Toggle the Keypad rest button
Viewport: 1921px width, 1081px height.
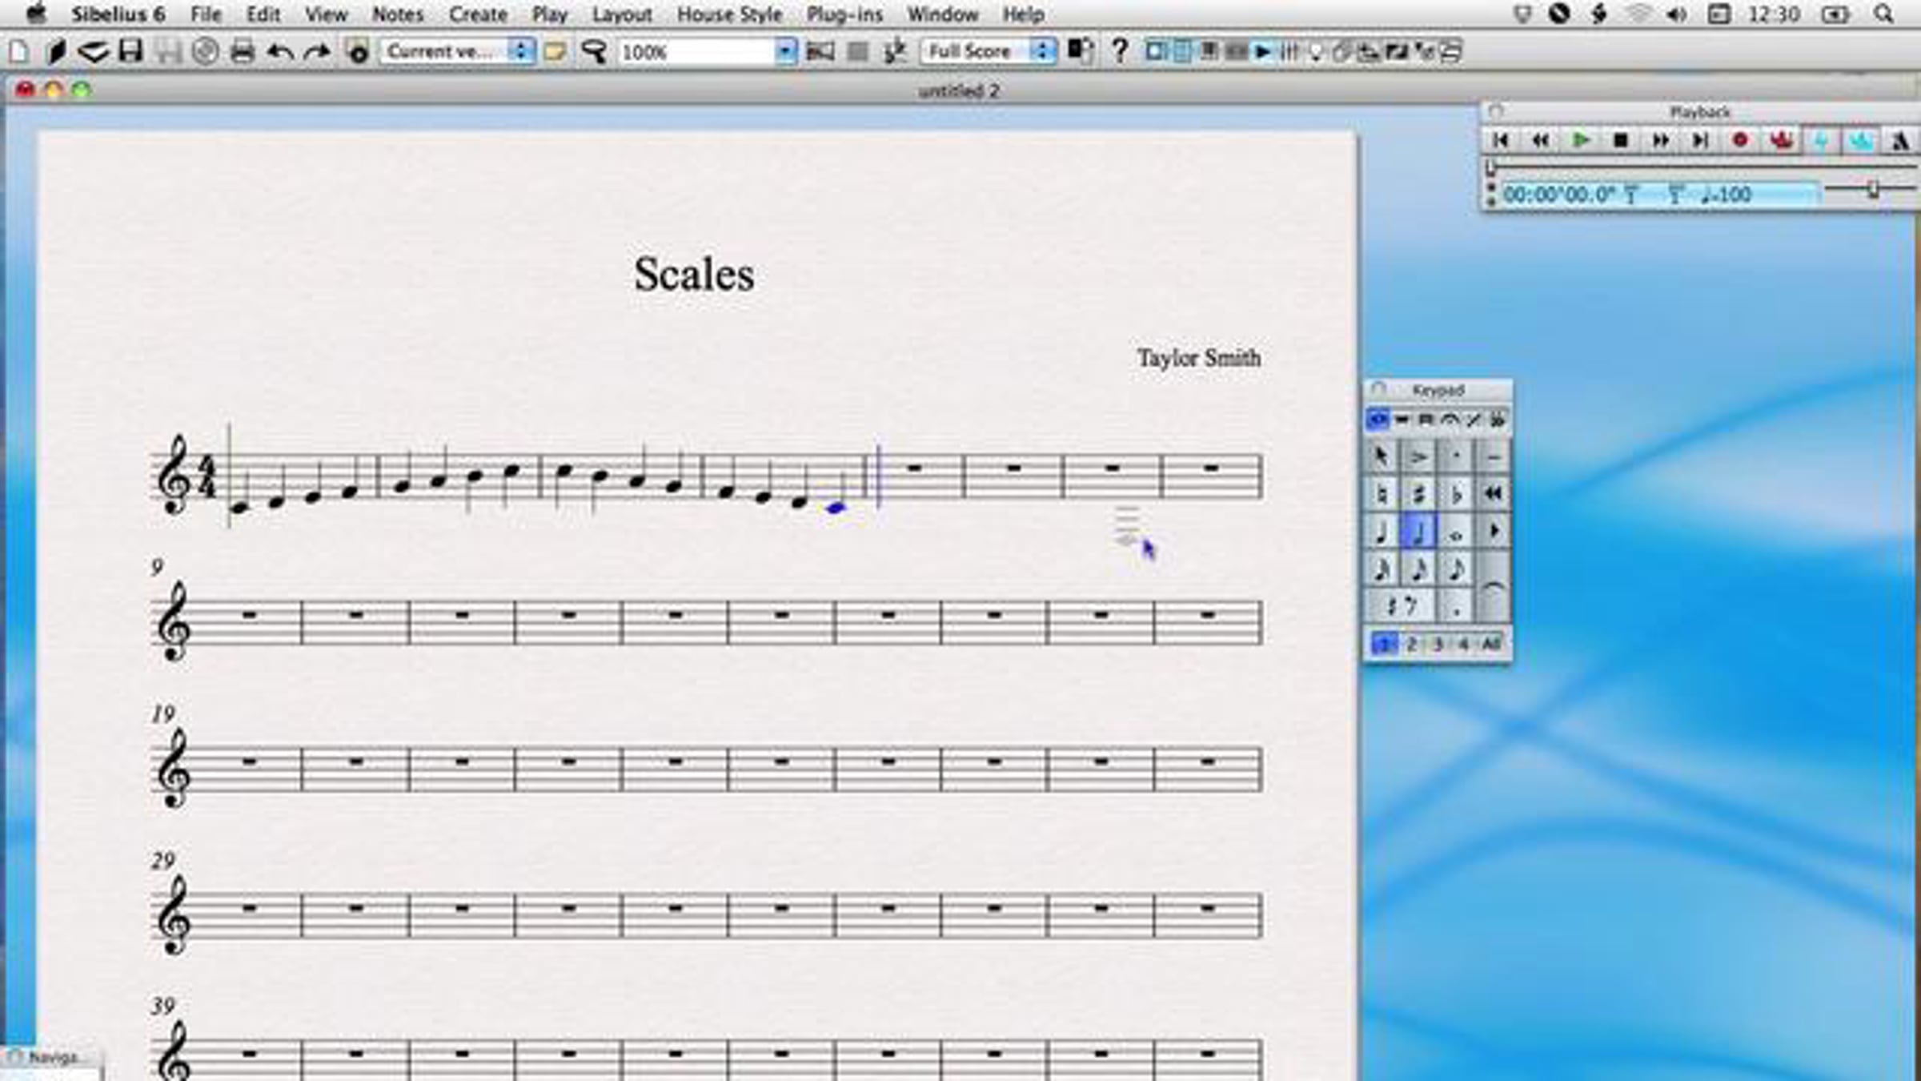click(x=1401, y=607)
